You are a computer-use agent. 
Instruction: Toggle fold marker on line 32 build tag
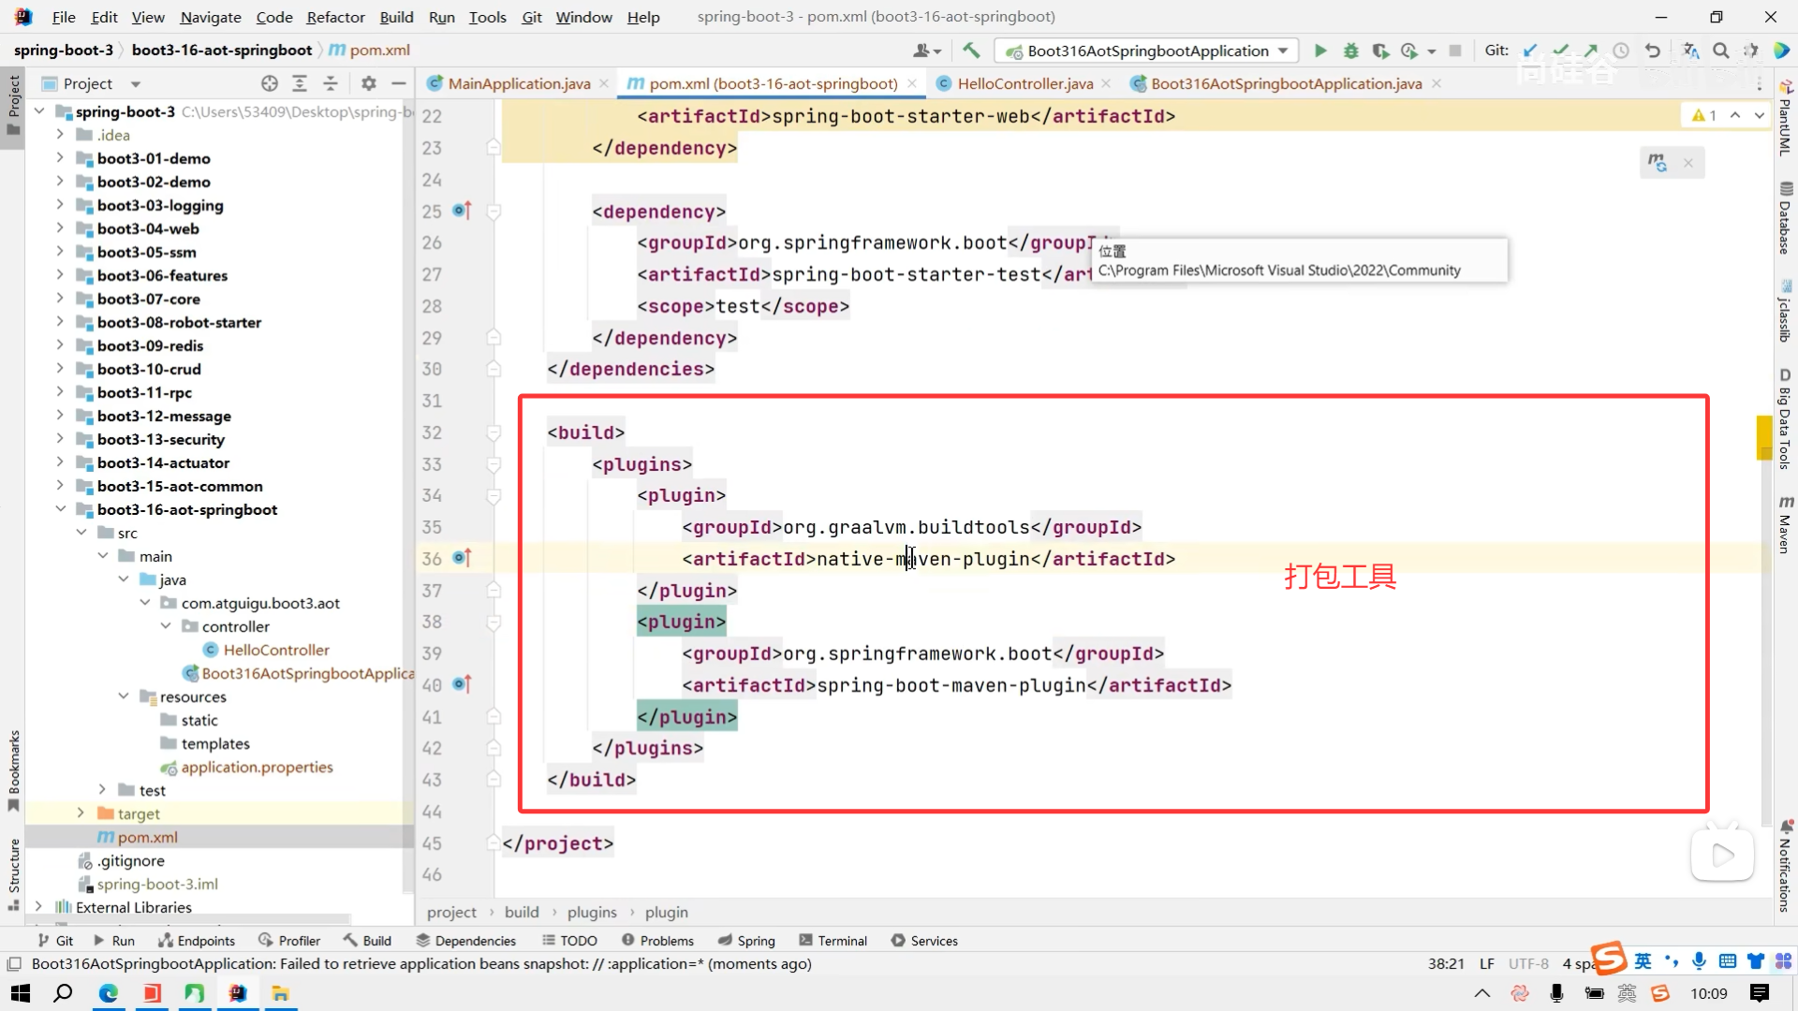(x=494, y=432)
